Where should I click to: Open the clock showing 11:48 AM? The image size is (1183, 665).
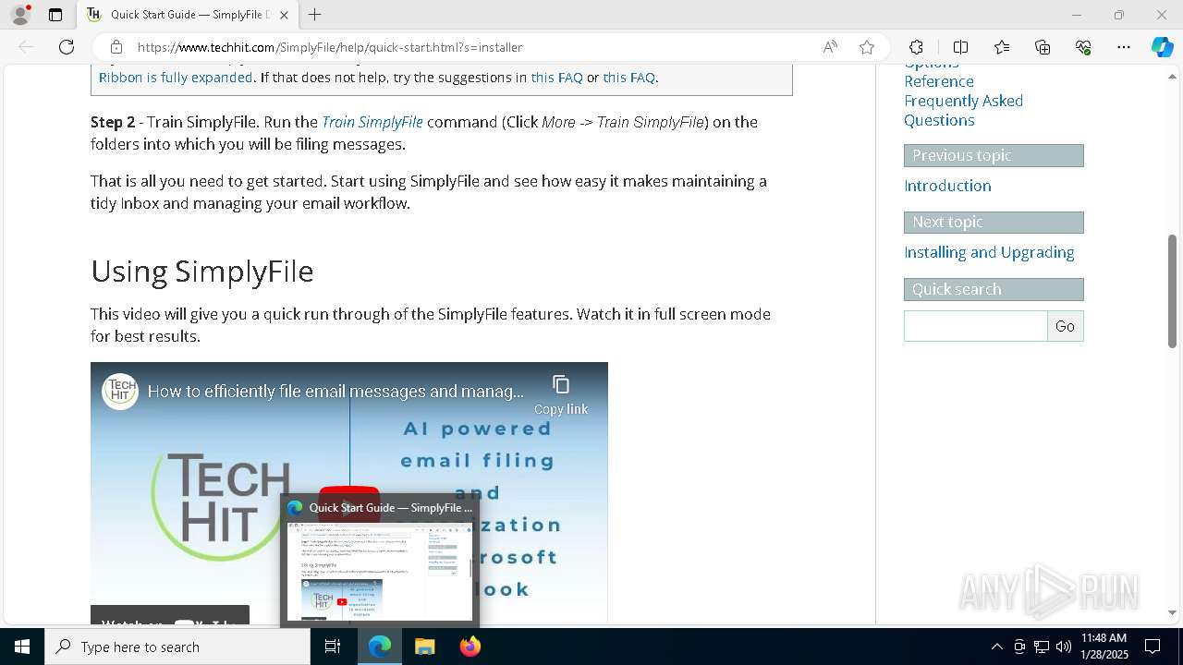coord(1104,647)
